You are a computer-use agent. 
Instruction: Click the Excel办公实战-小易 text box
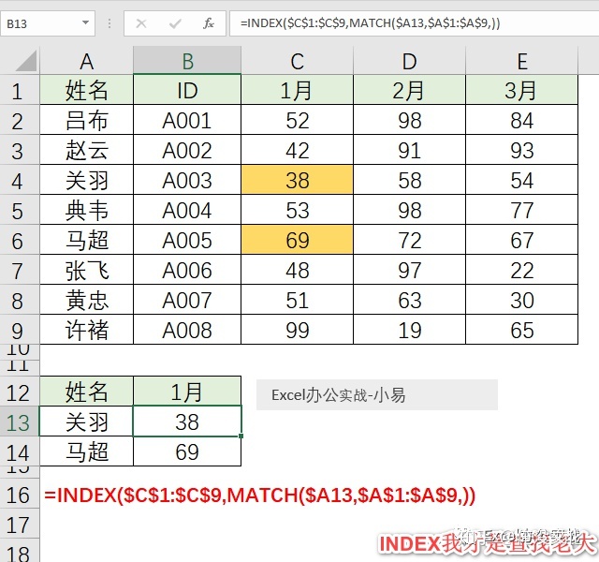point(376,394)
